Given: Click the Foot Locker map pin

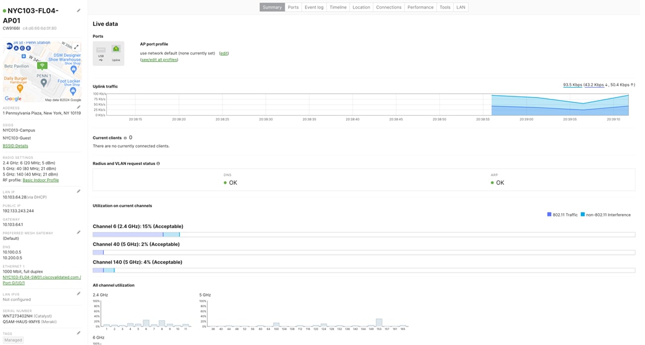Looking at the screenshot, I should point(73,90).
